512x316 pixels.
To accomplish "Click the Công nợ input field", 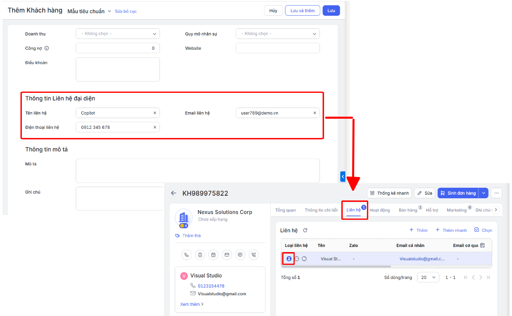I will [x=118, y=48].
